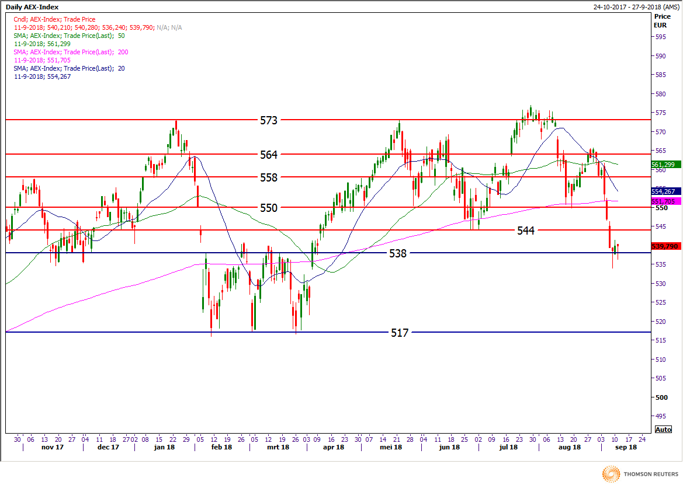Select the 573 resistance level label
The height and width of the screenshot is (485, 683).
pyautogui.click(x=269, y=120)
